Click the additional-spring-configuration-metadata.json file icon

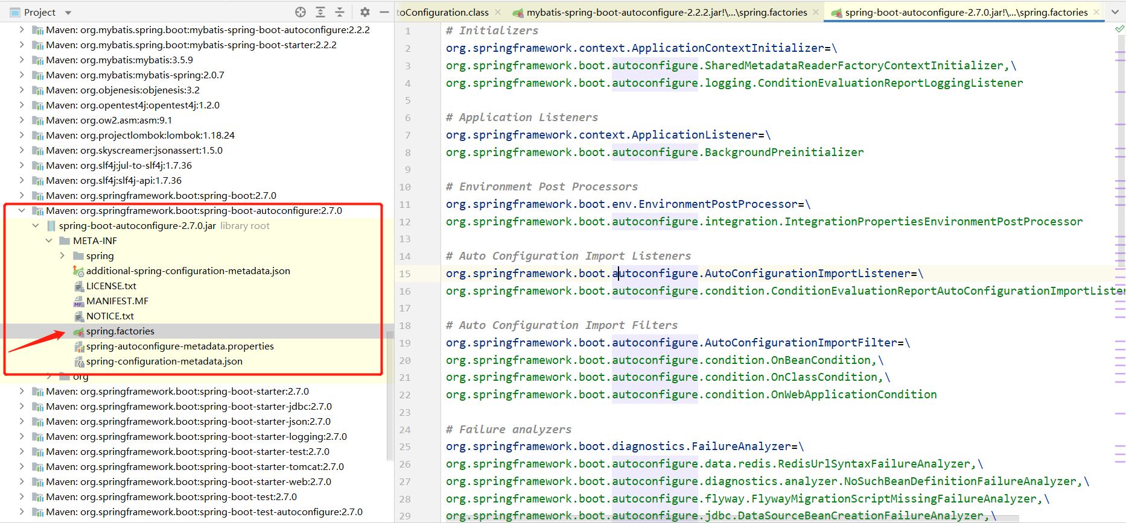tap(78, 271)
